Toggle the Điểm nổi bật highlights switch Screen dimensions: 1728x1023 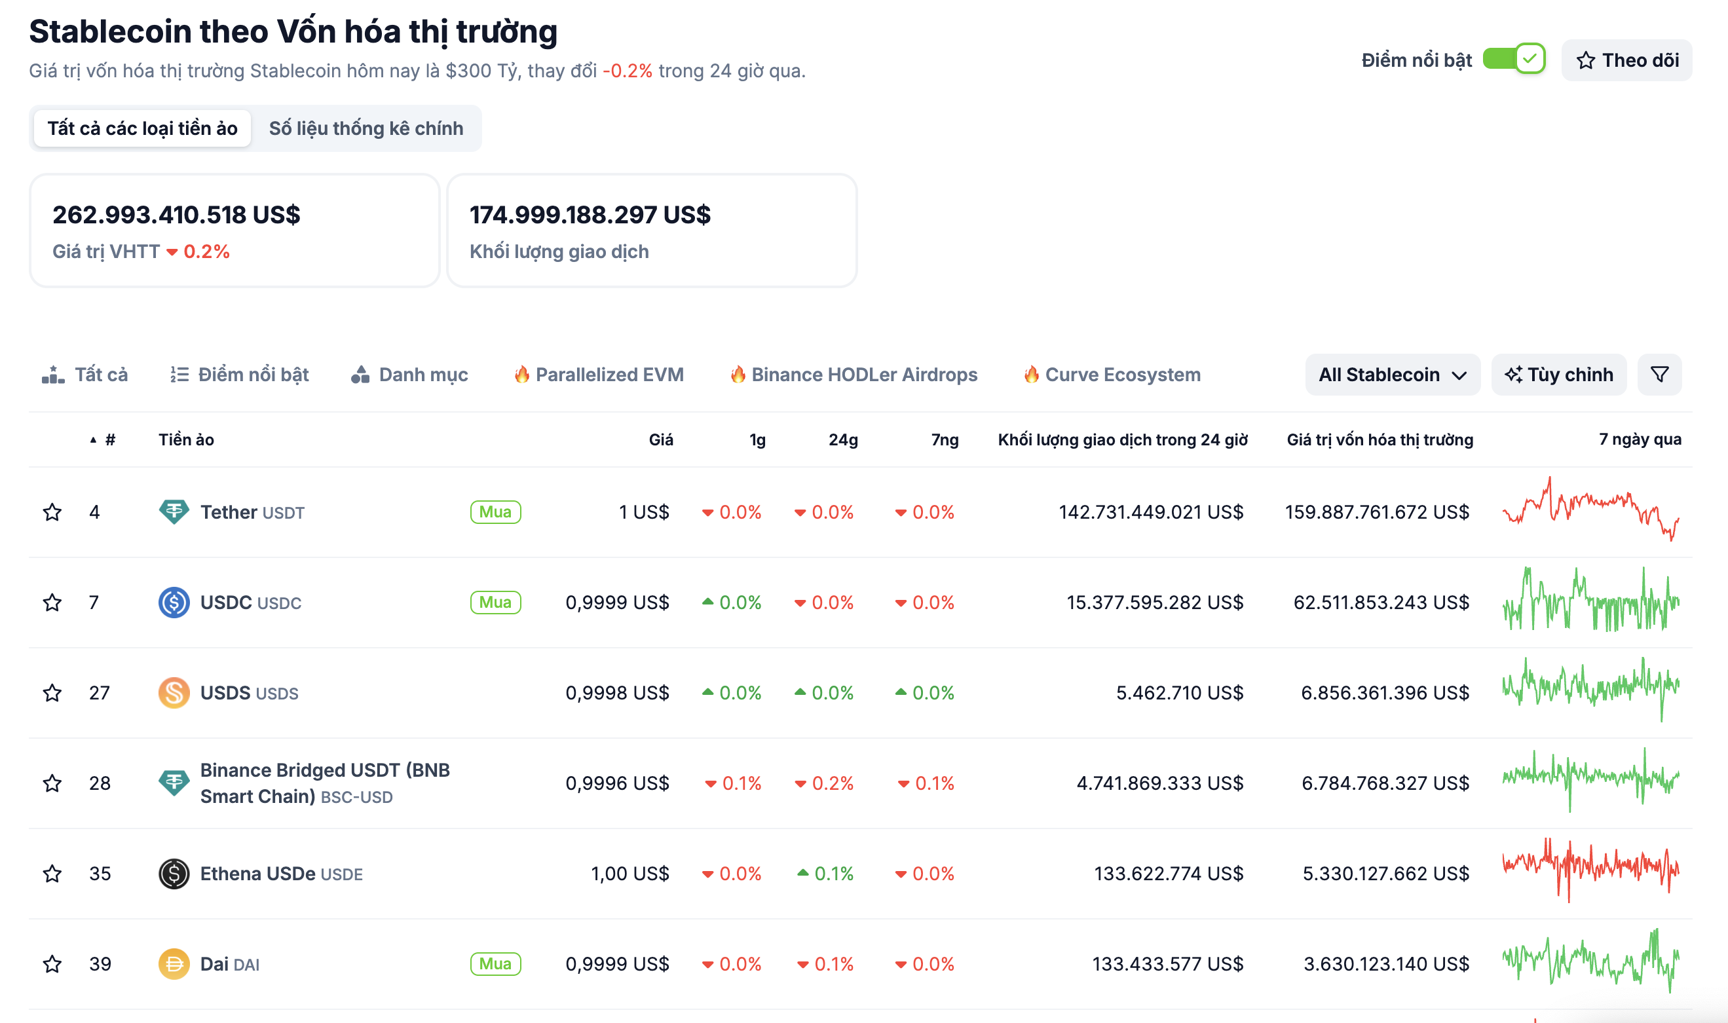[1514, 60]
